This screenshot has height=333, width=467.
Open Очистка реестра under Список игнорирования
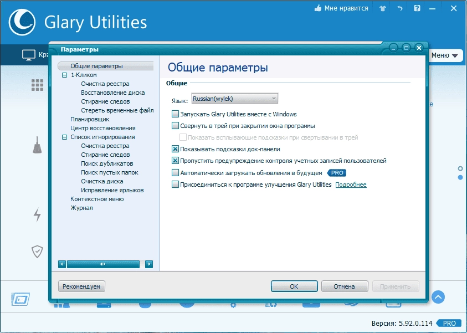pyautogui.click(x=105, y=146)
